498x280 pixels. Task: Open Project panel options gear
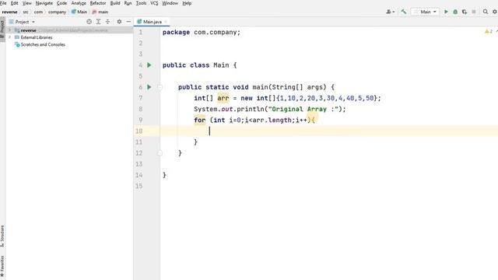tap(119, 22)
